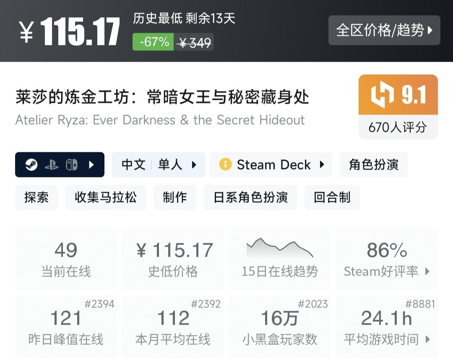Click the #2394 ranking label
Screen dimensions: 453x359
click(x=99, y=304)
